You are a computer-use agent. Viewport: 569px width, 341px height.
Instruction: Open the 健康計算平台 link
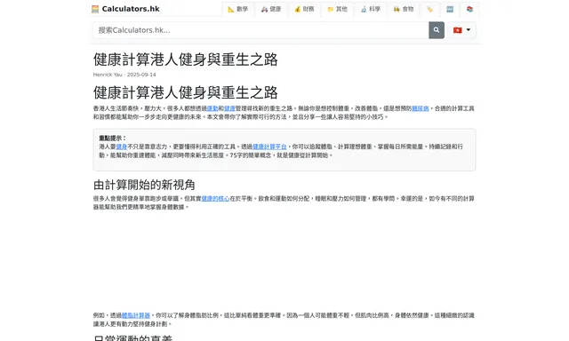269,147
